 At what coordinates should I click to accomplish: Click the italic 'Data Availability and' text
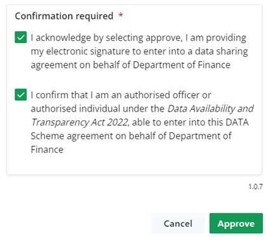(x=210, y=109)
